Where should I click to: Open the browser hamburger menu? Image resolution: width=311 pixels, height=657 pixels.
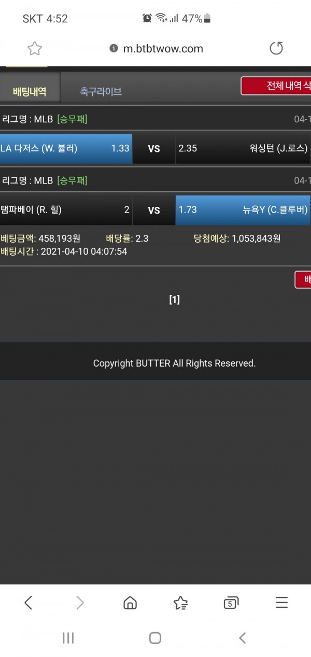pyautogui.click(x=281, y=602)
